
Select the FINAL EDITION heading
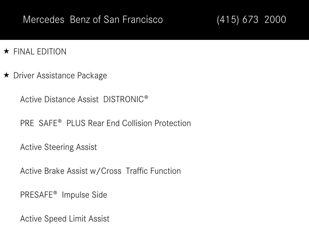(40, 52)
